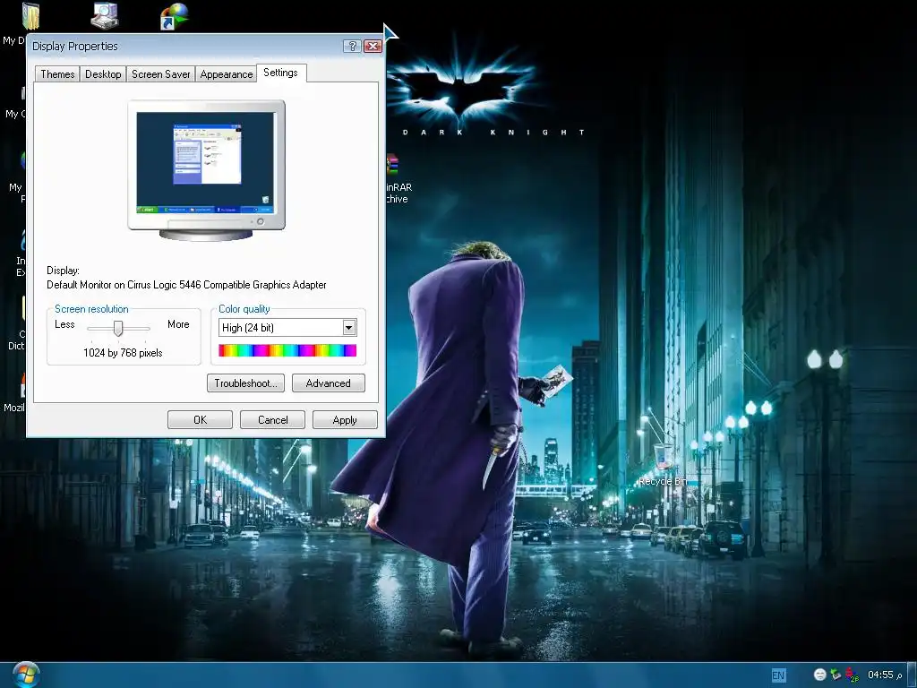Switch to the Themes tab
This screenshot has width=917, height=688.
click(57, 74)
